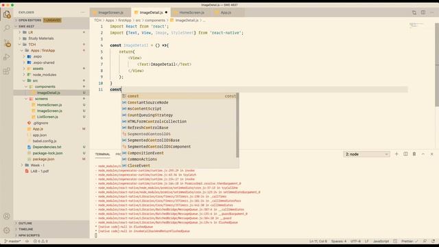This screenshot has height=247, width=439.
Task: Close the terminal panel
Action: point(431,154)
